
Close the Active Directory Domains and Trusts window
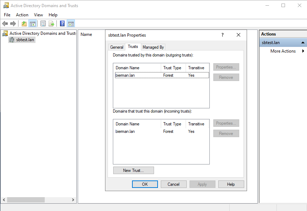tap(299, 5)
